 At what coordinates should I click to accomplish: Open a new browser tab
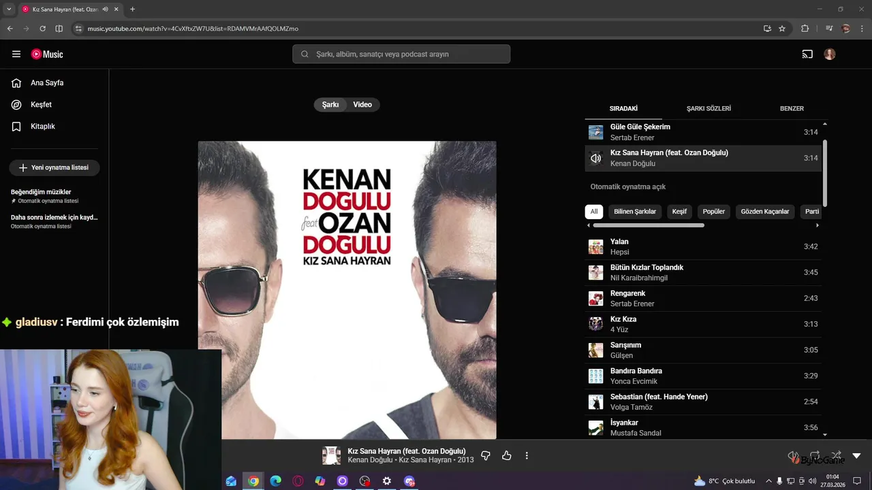click(132, 10)
